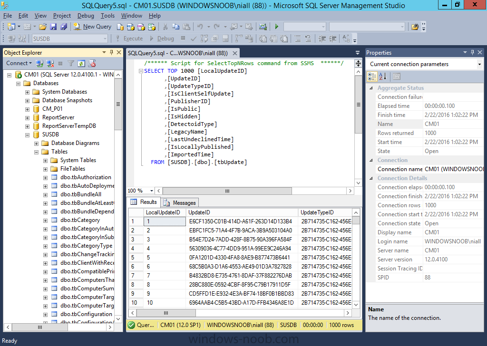Click the New Query button
The image size is (487, 346).
[92, 27]
